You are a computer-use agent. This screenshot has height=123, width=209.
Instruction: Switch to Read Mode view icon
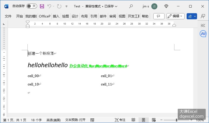133,120
